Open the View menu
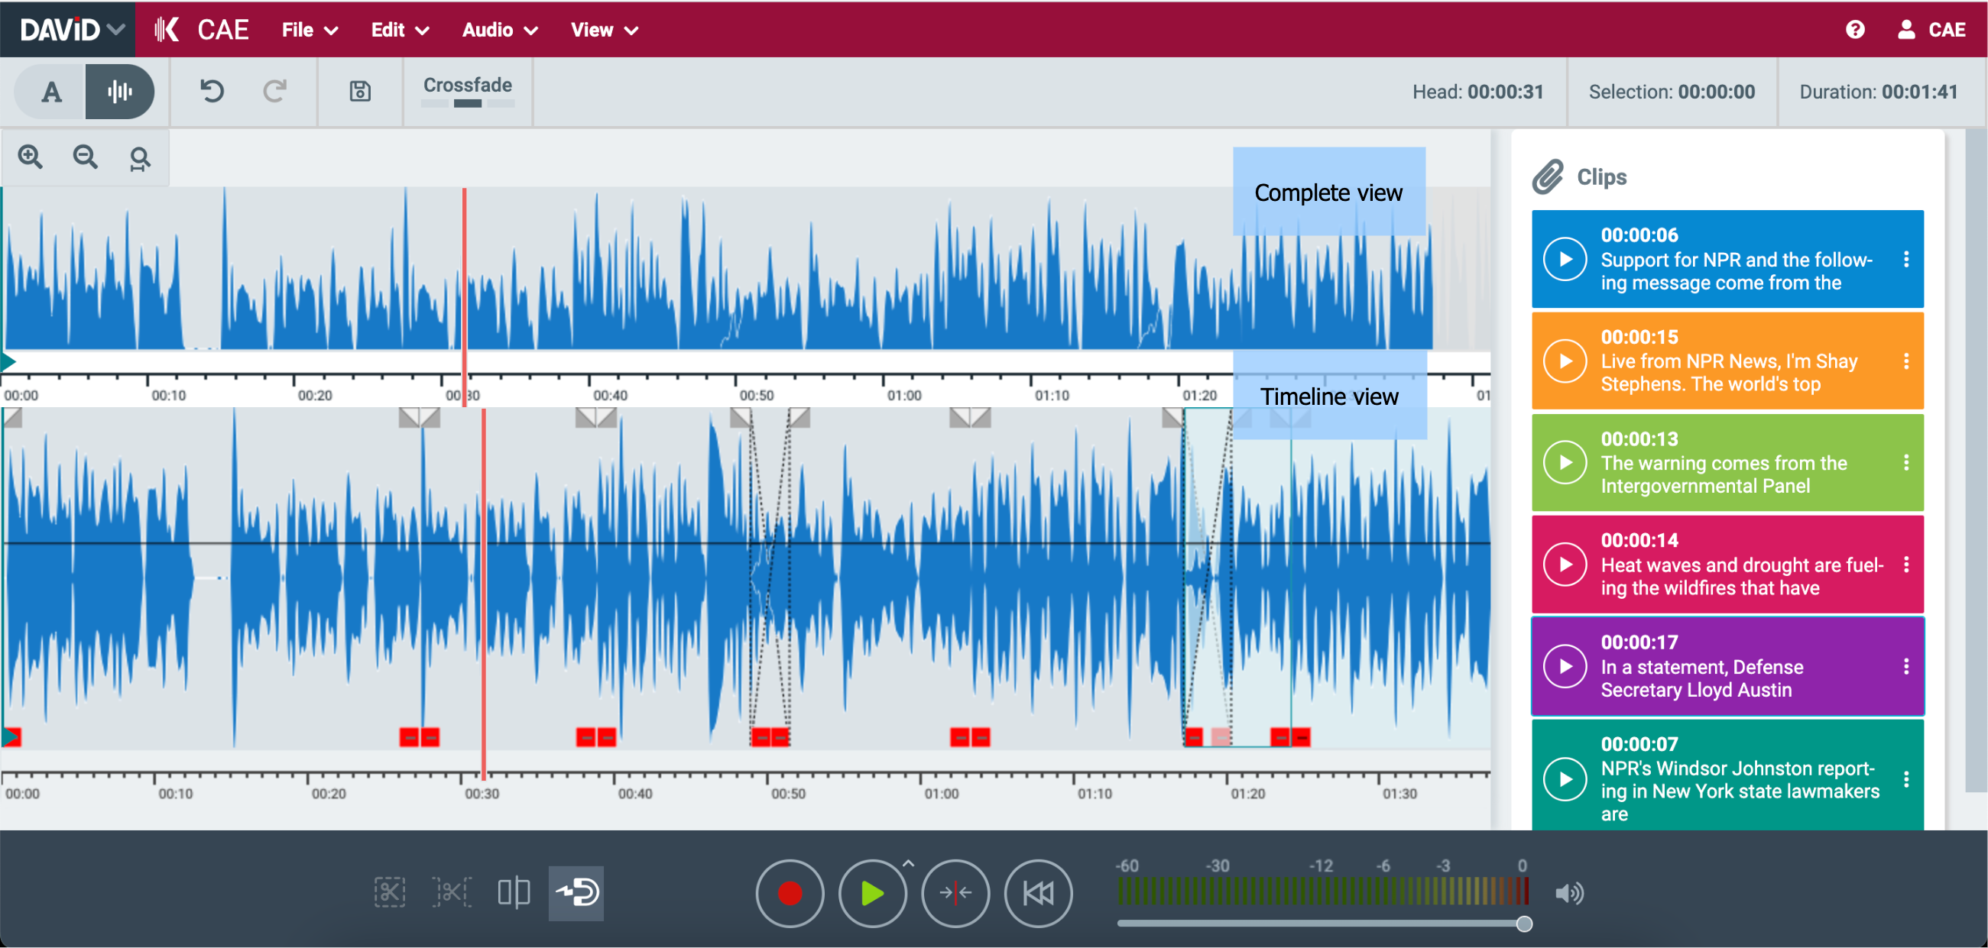This screenshot has height=948, width=1988. pyautogui.click(x=604, y=30)
